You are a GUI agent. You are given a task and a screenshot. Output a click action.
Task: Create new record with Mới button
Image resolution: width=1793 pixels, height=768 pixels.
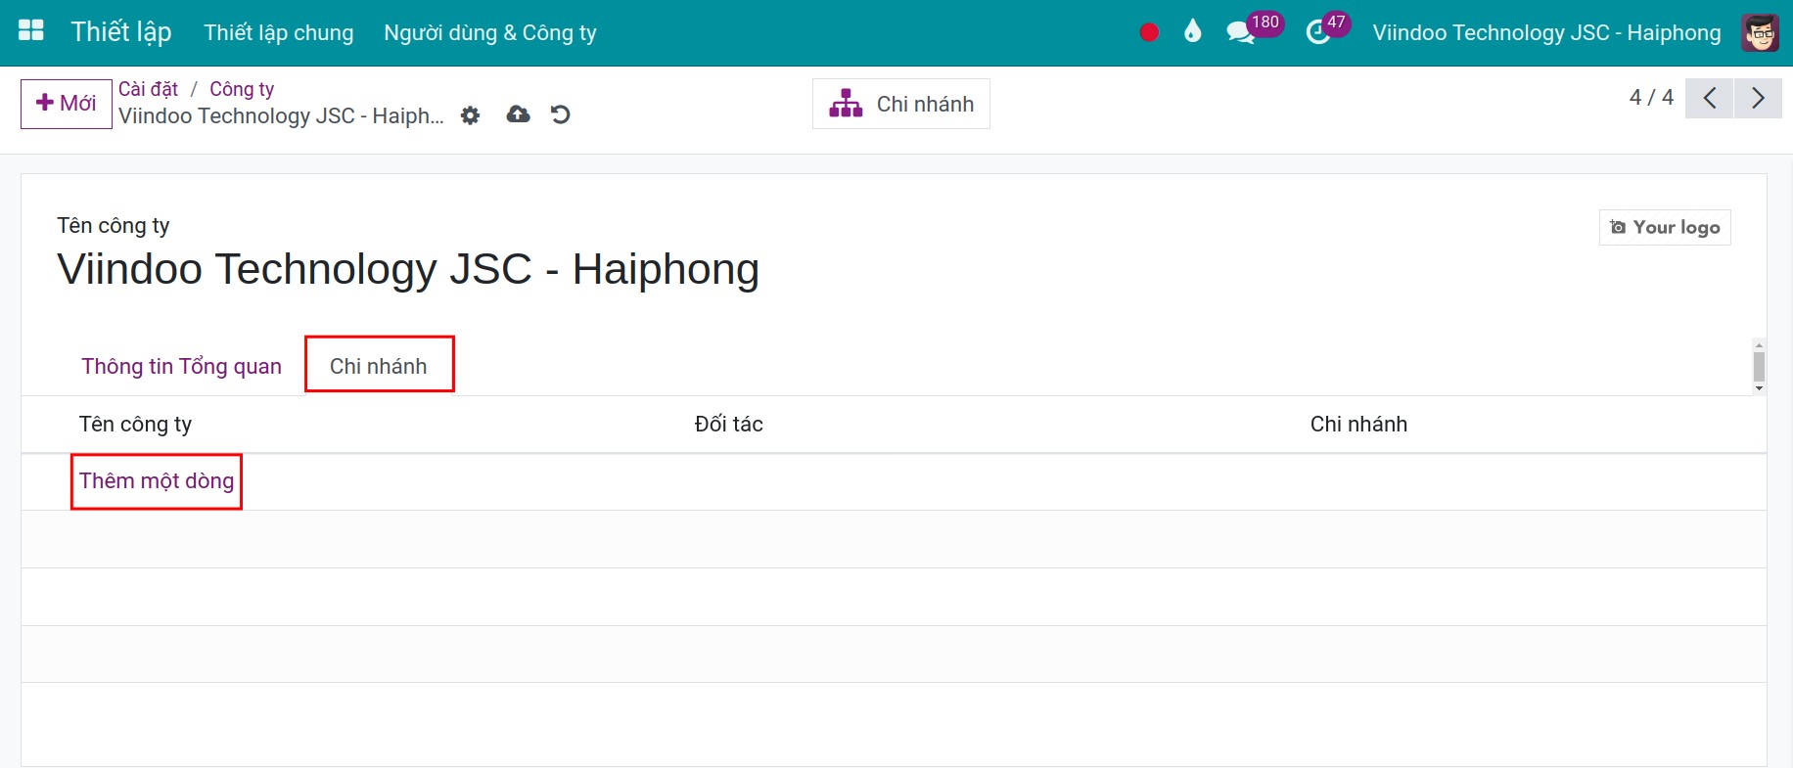67,104
